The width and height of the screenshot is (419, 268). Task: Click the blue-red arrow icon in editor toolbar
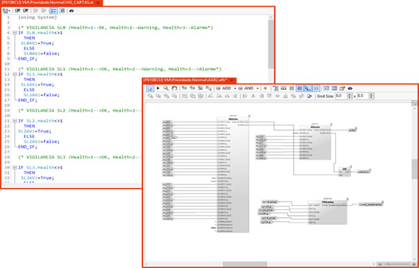[72, 10]
